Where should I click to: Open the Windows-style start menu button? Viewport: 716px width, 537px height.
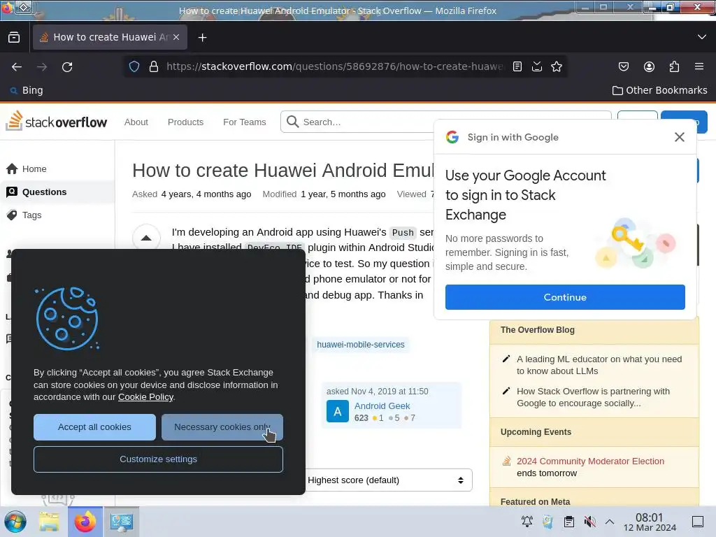(15, 522)
